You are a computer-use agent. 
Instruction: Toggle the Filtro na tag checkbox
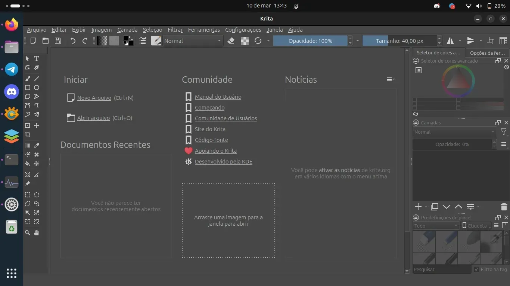tap(476, 269)
